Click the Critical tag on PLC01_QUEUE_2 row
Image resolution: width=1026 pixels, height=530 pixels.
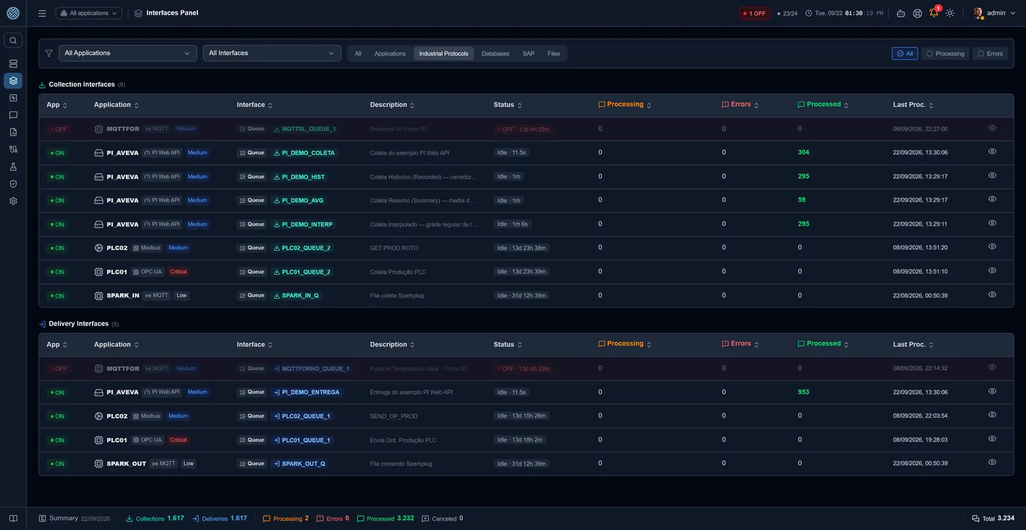click(x=178, y=272)
